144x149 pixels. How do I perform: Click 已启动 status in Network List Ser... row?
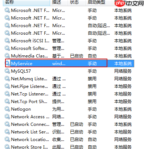tap(77, 132)
